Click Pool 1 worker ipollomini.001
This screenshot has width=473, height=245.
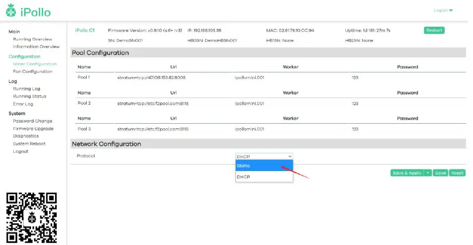pyautogui.click(x=249, y=77)
